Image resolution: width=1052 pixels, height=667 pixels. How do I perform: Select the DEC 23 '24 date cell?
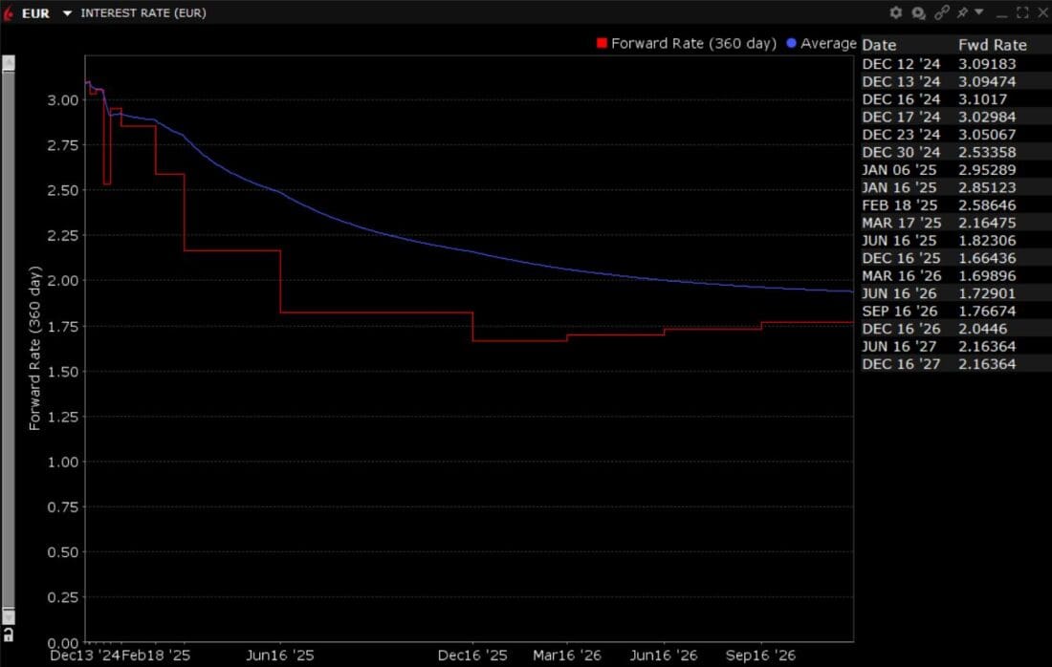tap(901, 135)
